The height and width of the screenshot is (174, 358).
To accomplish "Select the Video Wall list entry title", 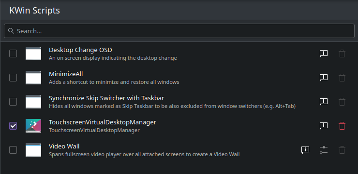I will pyautogui.click(x=64, y=146).
